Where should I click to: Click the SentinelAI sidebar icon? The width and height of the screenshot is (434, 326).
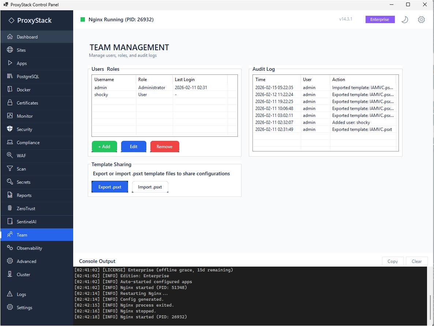point(10,221)
